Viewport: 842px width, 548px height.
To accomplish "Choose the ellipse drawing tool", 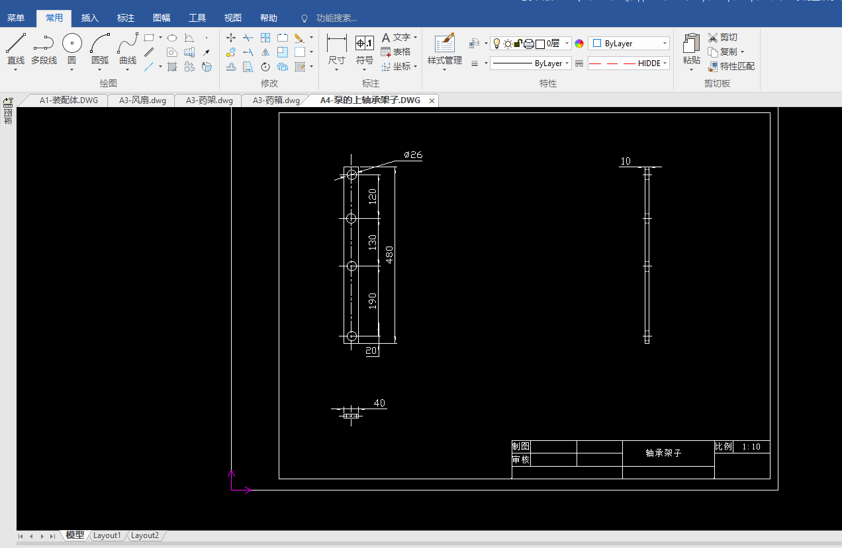I will coord(172,38).
